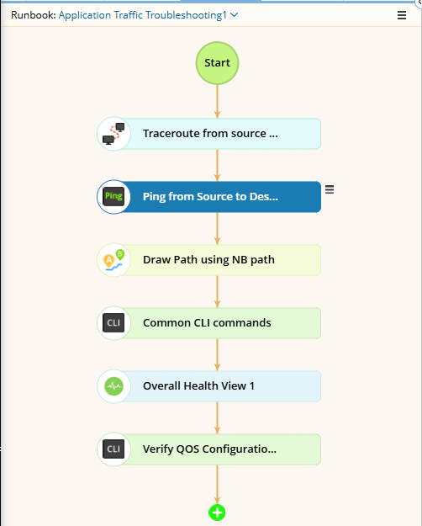
Task: Select the Common CLI commands node label
Action: (207, 322)
